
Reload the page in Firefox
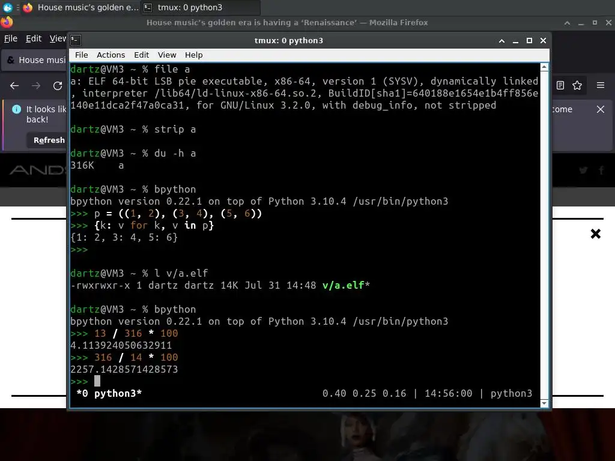click(58, 85)
